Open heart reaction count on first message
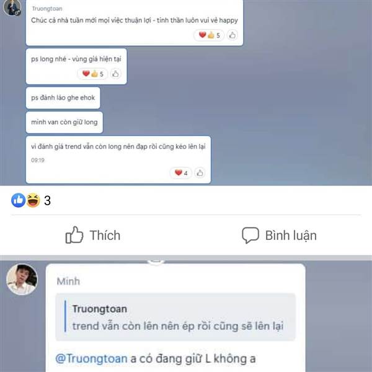This screenshot has height=372, width=372. (209, 35)
